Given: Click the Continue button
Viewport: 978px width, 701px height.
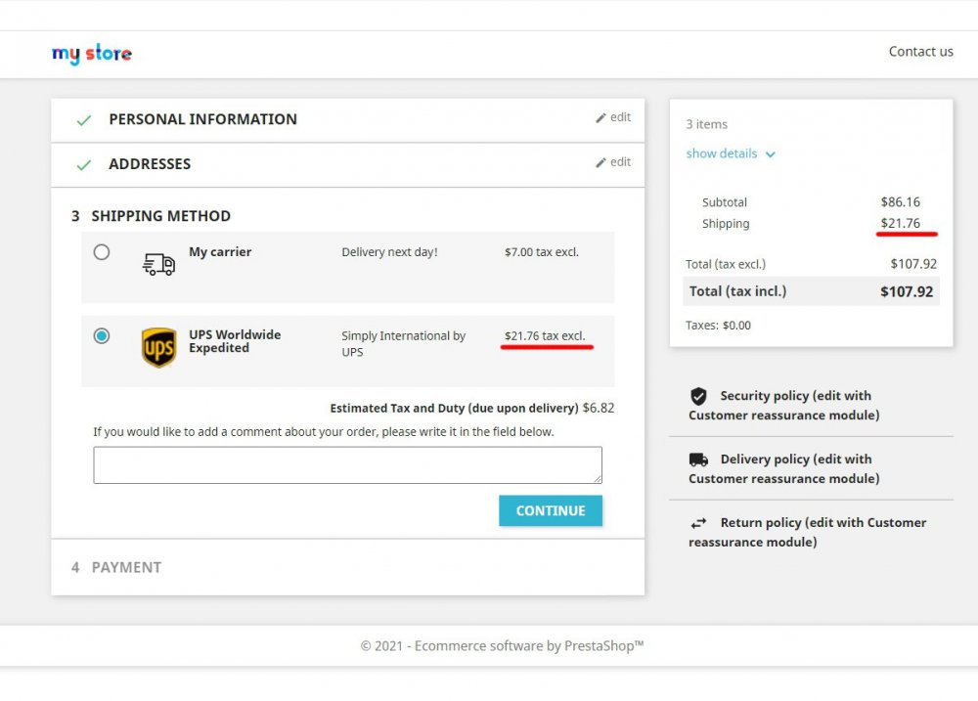Looking at the screenshot, I should pyautogui.click(x=551, y=510).
